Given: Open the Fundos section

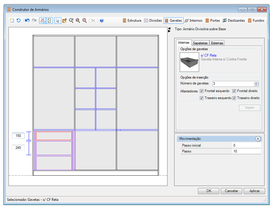Looking at the screenshot, I should pos(256,21).
